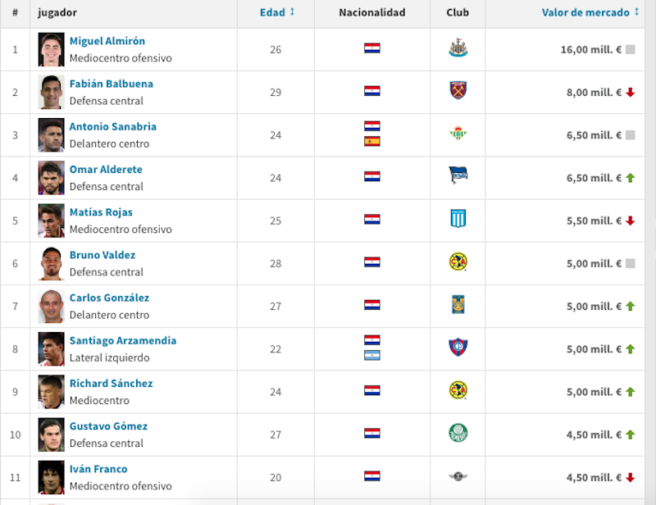The width and height of the screenshot is (656, 505).
Task: Click sort arrows next to Edad header
Action: coord(292,11)
